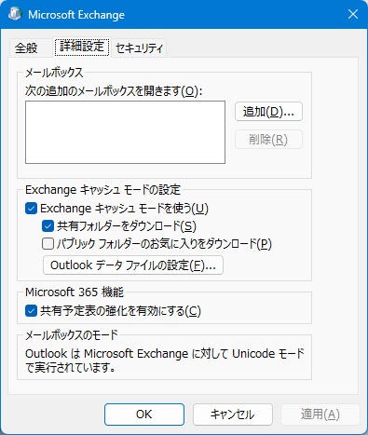Uncheck 共有フォルダーをダウンロード checkbox
Image resolution: width=368 pixels, height=435 pixels.
tap(48, 226)
